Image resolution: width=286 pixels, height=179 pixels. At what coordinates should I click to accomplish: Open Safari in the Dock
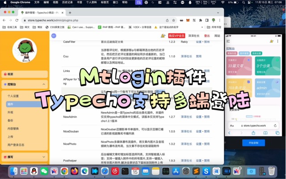pos(105,171)
